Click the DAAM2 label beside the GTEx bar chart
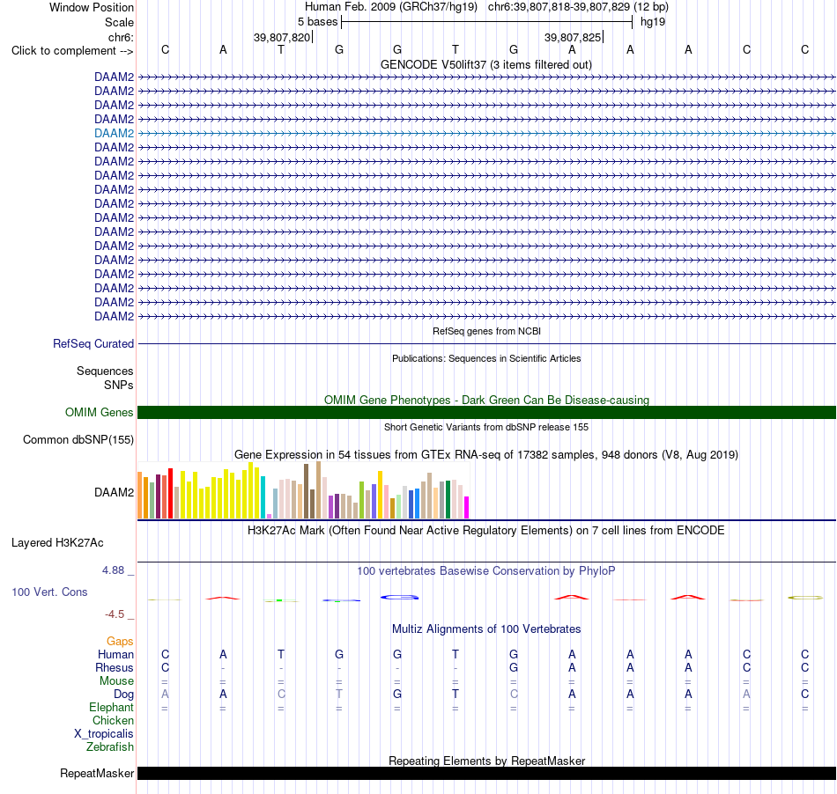Viewport: 837px width, 794px height. click(x=114, y=493)
